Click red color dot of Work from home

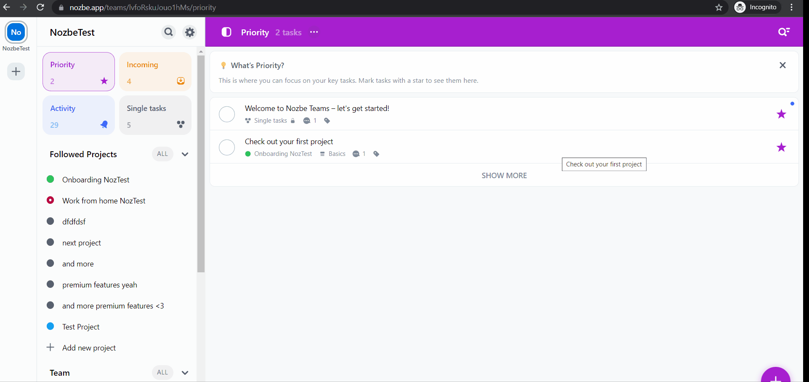point(51,200)
